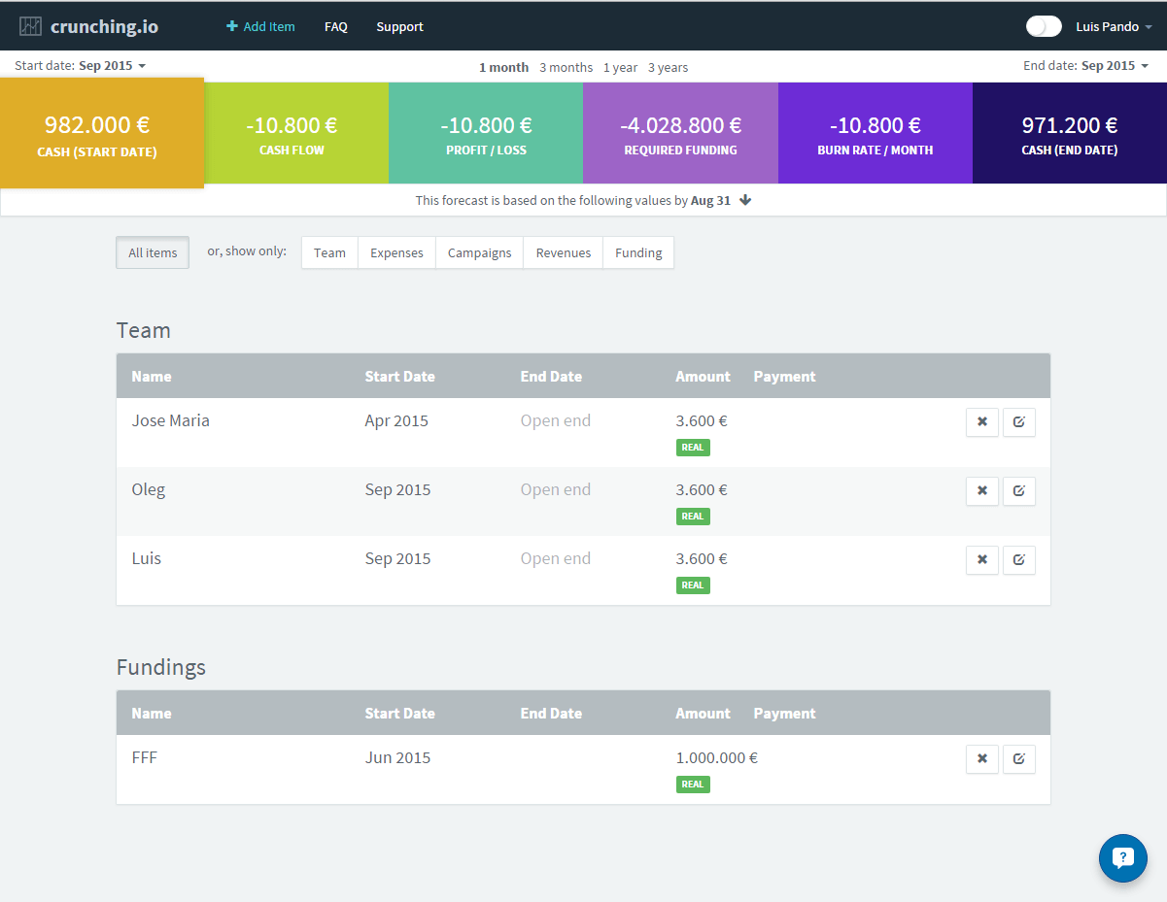Viewport: 1167px width, 902px height.
Task: Show only the Expenses tab
Action: pyautogui.click(x=396, y=253)
